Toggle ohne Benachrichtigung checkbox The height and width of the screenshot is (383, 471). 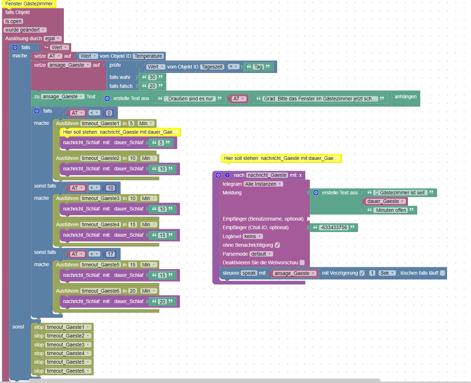point(277,245)
